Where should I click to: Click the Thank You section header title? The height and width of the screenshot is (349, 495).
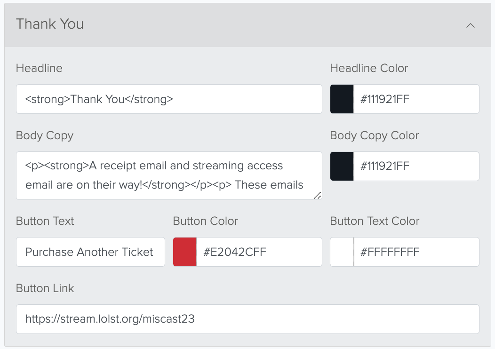click(x=50, y=24)
